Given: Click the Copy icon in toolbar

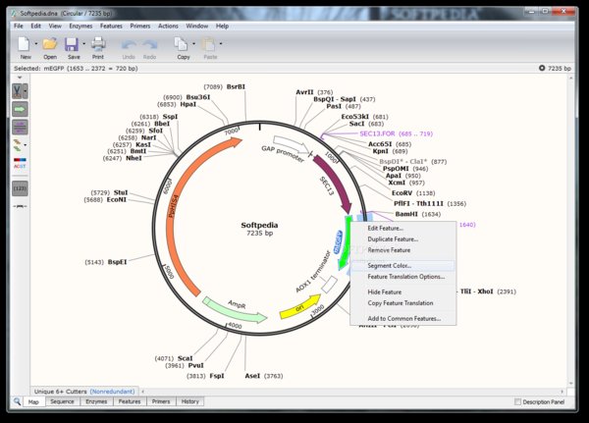Looking at the screenshot, I should click(183, 44).
